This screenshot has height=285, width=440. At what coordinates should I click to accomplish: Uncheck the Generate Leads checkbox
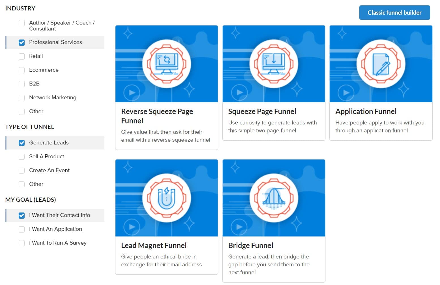22,143
